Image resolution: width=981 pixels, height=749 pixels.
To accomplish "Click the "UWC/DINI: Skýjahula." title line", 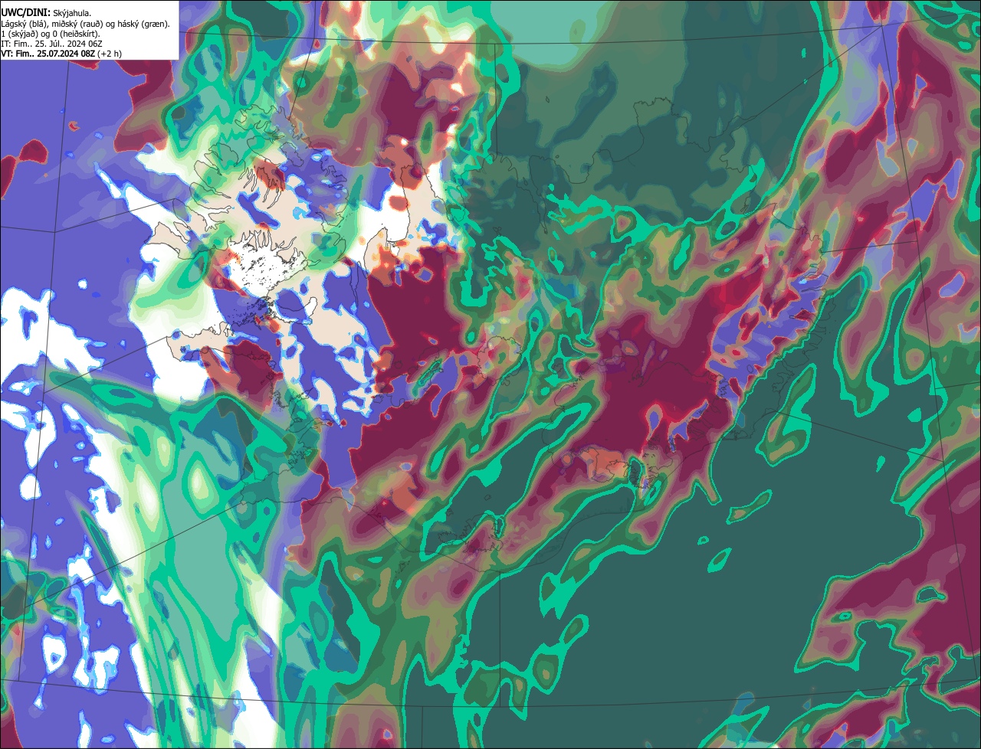I will coord(45,12).
